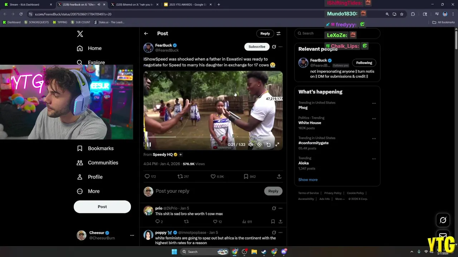Open more options on poppy's reply
Screen dimensions: 458x257
tap(281, 232)
